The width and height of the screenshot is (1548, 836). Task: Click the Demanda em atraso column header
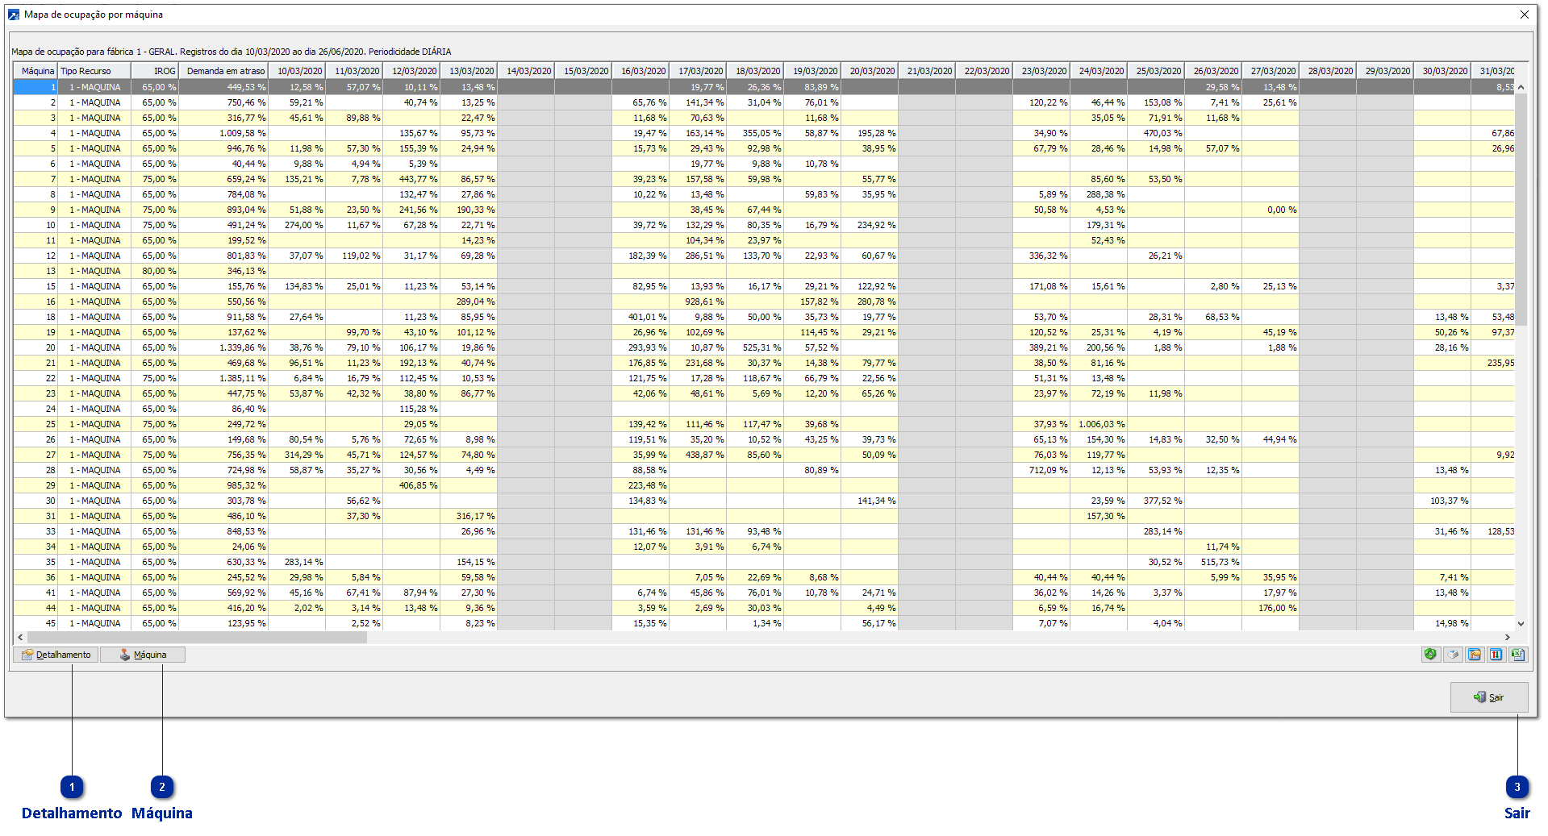[x=223, y=71]
